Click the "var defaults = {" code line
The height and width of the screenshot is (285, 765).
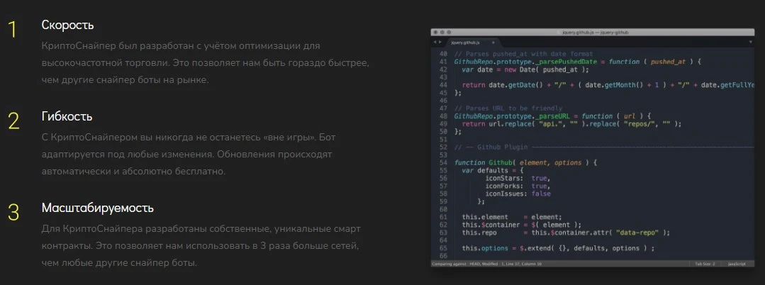point(493,170)
